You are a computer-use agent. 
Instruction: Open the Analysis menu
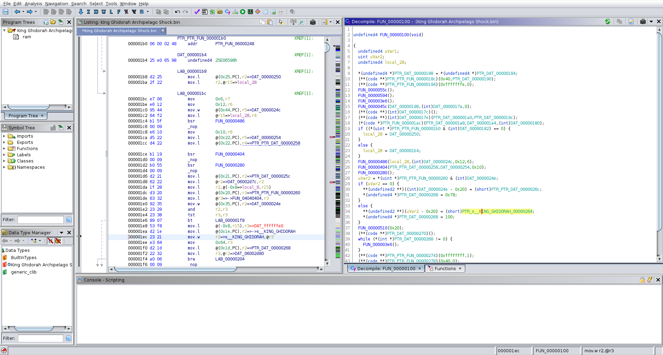(x=33, y=3)
